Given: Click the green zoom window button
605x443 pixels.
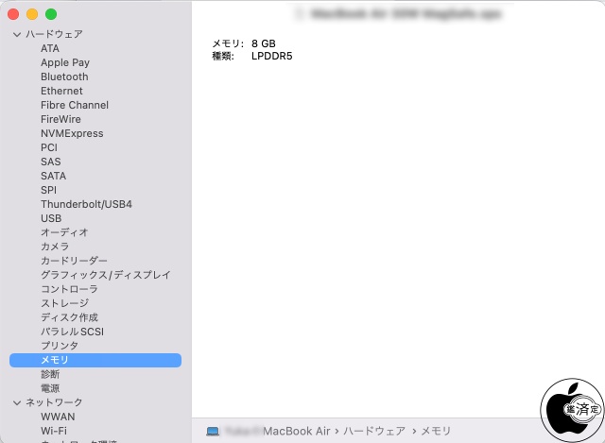Looking at the screenshot, I should click(51, 14).
